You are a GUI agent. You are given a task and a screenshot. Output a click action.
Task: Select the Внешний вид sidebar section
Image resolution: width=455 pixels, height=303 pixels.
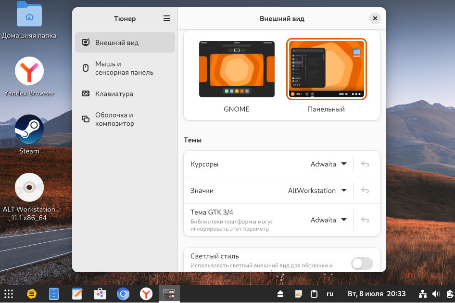click(125, 43)
